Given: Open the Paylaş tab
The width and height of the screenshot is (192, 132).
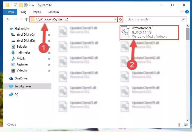Looking at the screenshot, I should [x=37, y=12].
